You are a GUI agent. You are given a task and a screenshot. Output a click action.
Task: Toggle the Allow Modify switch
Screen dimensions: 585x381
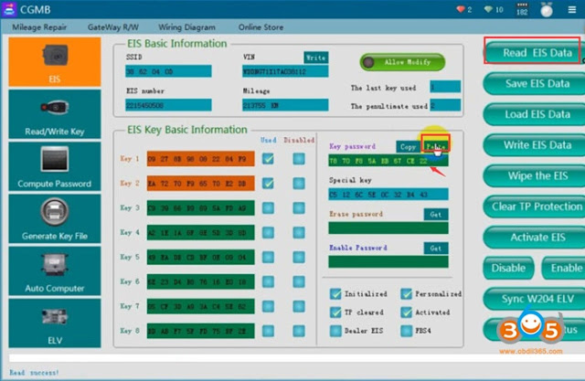click(x=402, y=62)
